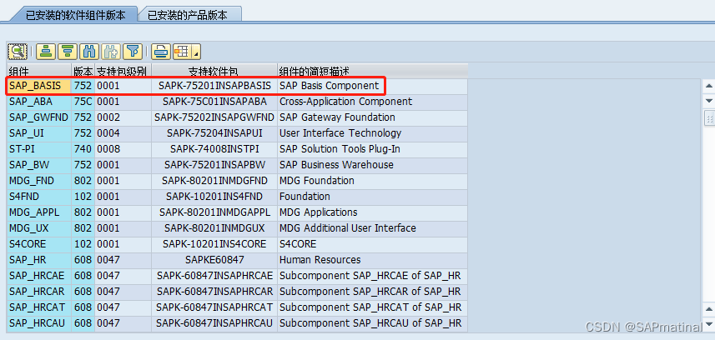This screenshot has height=340, width=715.
Task: Click support package SAPK-75201INSAPBASIS
Action: click(214, 86)
